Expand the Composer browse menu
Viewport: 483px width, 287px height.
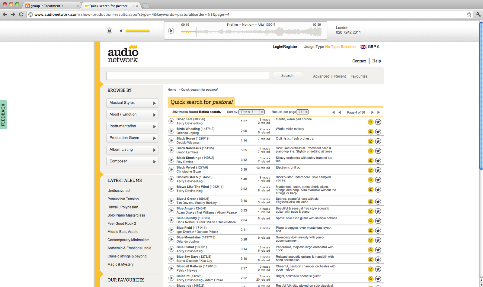coord(132,161)
